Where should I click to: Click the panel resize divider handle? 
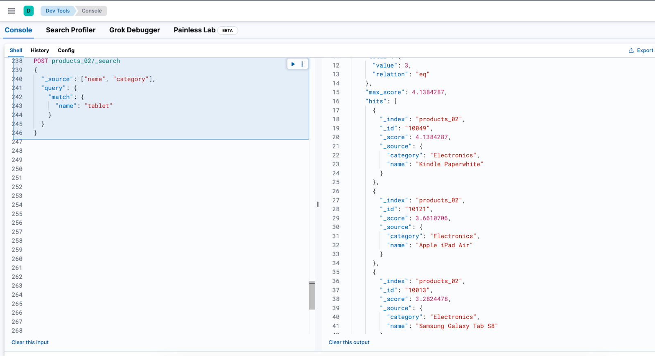click(318, 204)
